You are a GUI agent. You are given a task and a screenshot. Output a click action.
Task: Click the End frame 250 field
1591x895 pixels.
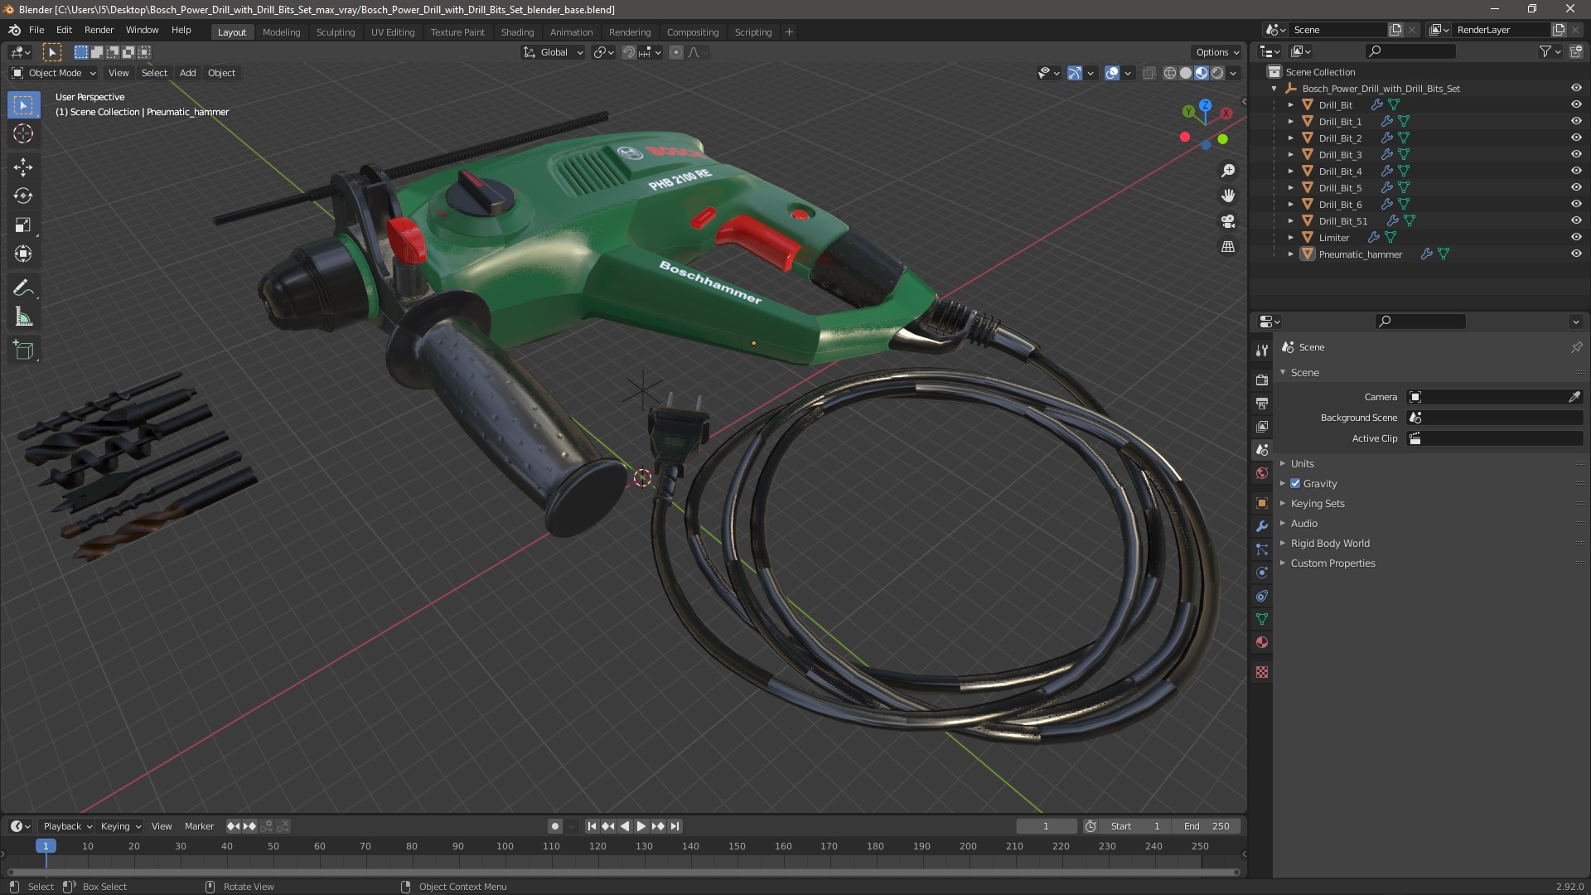pyautogui.click(x=1207, y=826)
